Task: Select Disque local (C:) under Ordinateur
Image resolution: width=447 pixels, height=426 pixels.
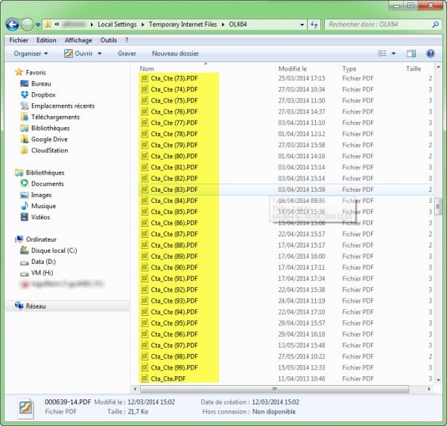Action: coord(54,251)
